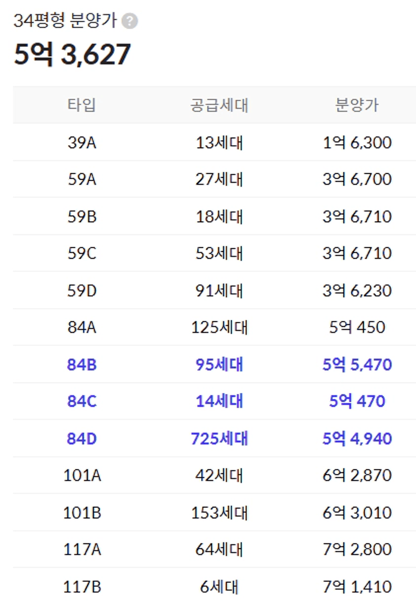The image size is (416, 609).
Task: Click the 725세대 supply count for 84D
Action: point(219,438)
